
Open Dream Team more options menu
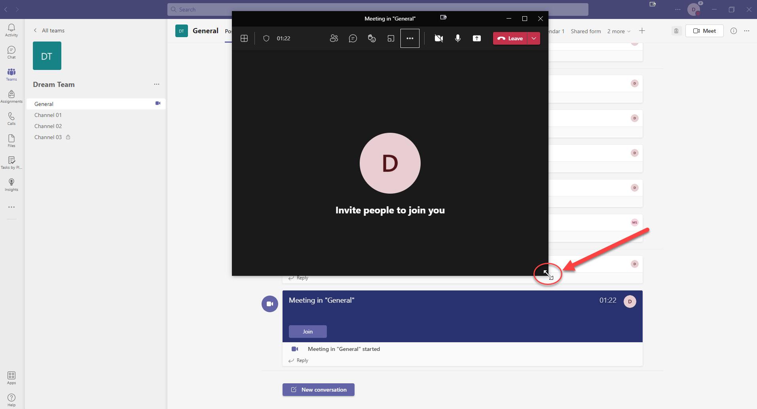point(157,84)
